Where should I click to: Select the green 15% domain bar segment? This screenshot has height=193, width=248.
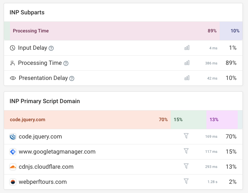point(188,120)
